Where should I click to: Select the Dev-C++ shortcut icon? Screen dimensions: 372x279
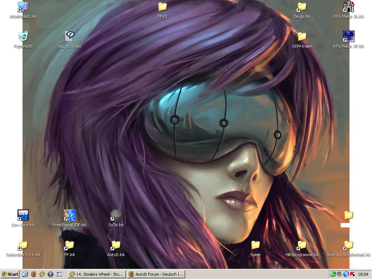coord(23,215)
